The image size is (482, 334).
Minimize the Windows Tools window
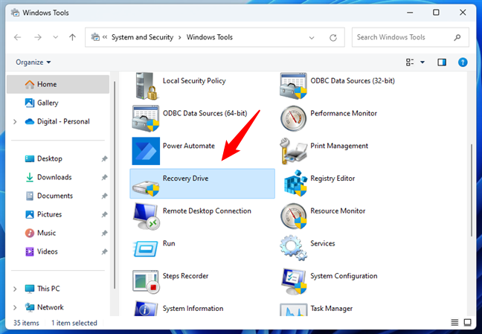point(410,13)
